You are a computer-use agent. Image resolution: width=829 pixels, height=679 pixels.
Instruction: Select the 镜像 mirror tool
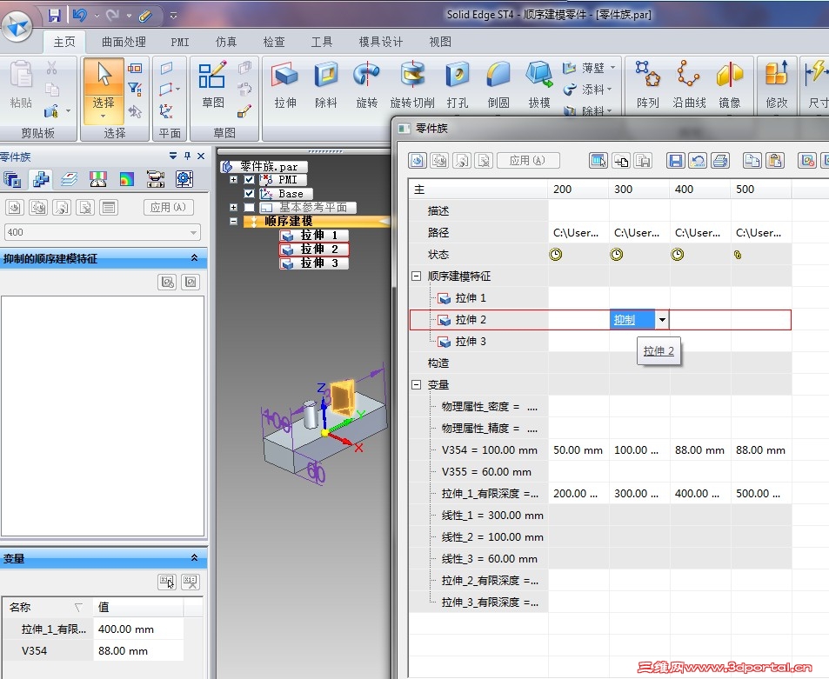pyautogui.click(x=730, y=85)
